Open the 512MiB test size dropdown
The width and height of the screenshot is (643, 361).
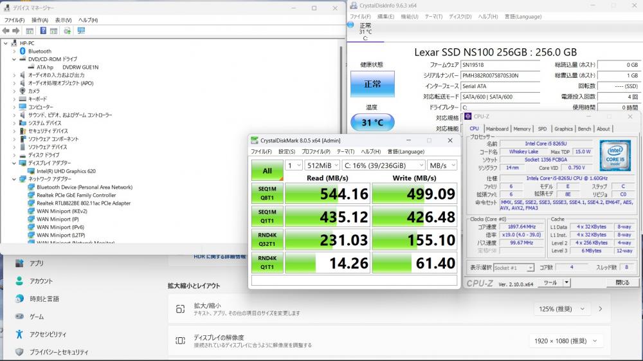coord(322,165)
